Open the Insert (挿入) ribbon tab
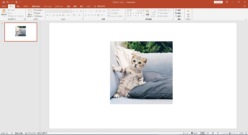Image resolution: width=248 pixels, height=135 pixels. 19,6
